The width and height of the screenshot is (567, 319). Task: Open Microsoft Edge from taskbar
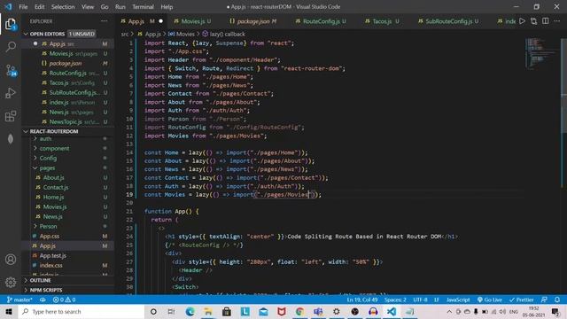[x=190, y=311]
